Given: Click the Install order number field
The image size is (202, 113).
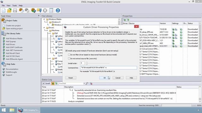Looking at the screenshot, I should tap(82, 63).
